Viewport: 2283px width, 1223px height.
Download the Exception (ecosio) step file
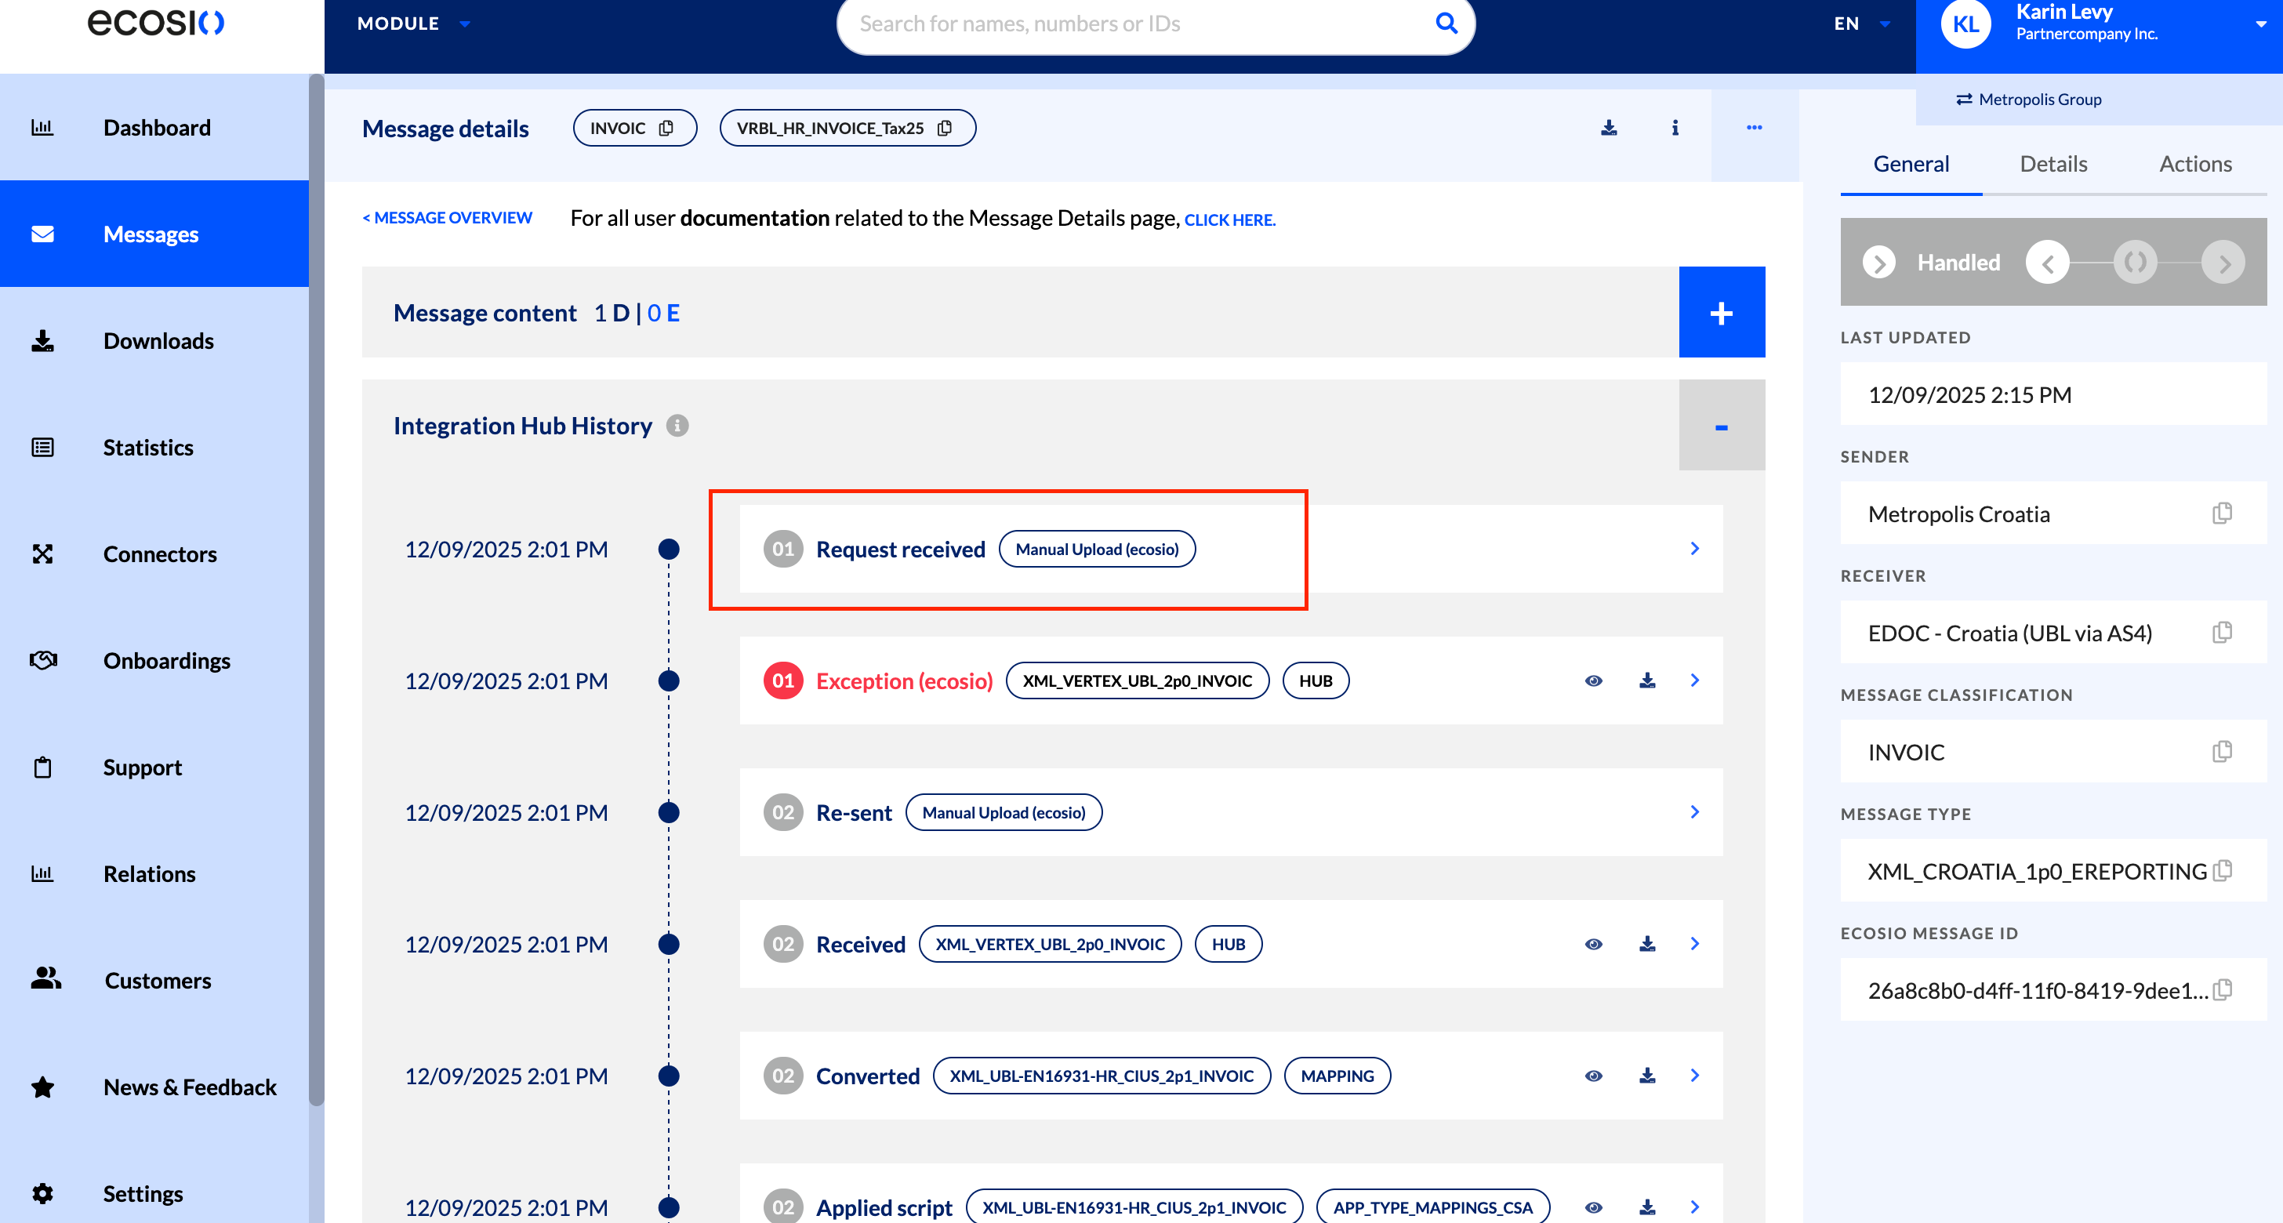pos(1646,680)
